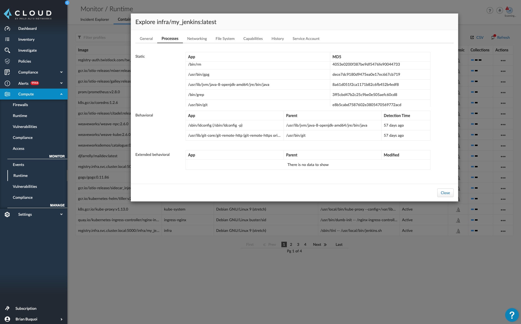Switch to the General tab
The image size is (521, 324).
tap(146, 39)
